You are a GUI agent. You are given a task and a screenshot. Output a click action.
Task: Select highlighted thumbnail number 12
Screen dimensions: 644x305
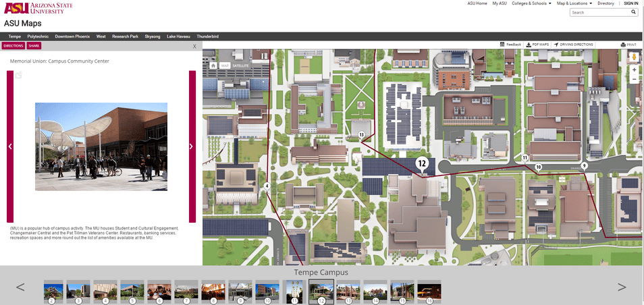point(321,292)
